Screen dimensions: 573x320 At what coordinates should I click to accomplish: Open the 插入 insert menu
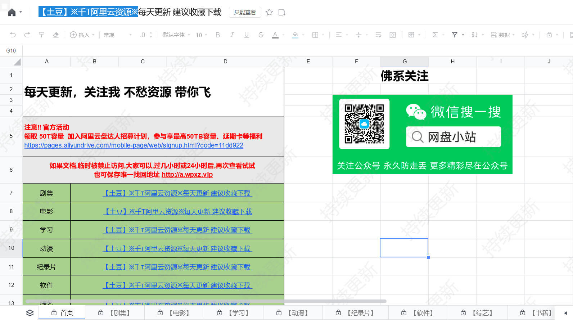tap(82, 35)
